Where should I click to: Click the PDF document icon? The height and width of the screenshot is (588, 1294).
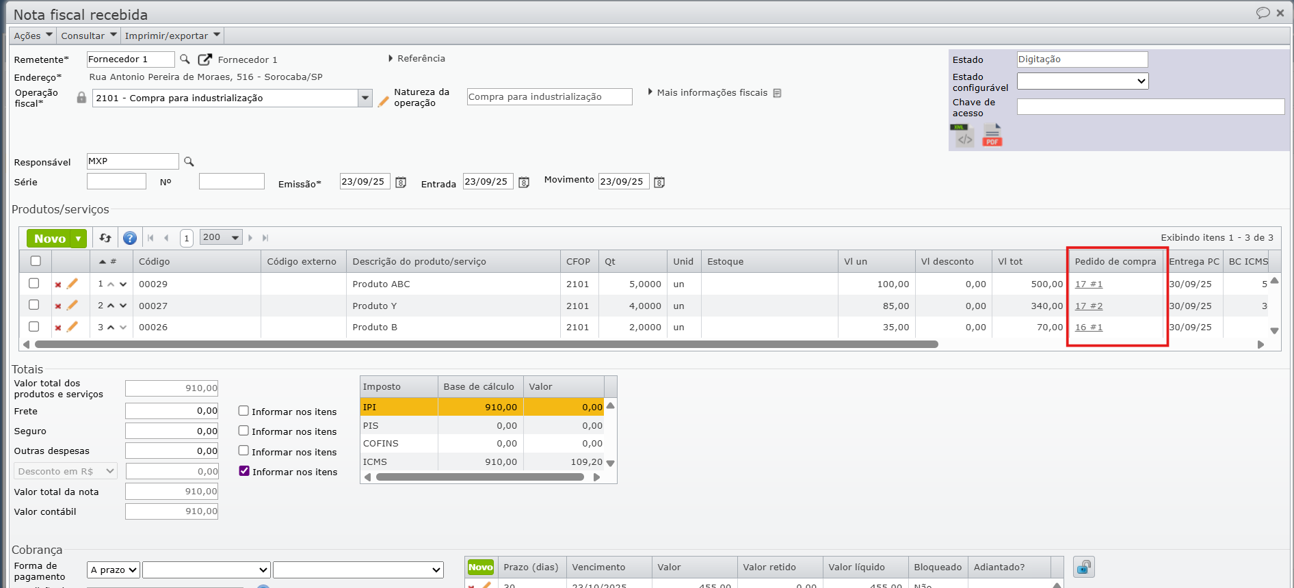tap(992, 135)
